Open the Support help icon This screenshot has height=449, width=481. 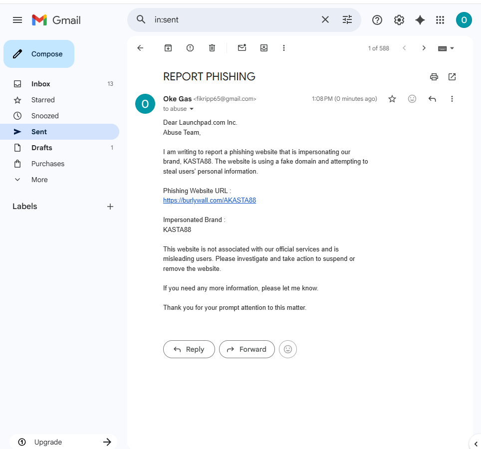[x=377, y=20]
